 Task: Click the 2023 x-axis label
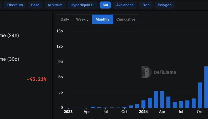coord(68,112)
